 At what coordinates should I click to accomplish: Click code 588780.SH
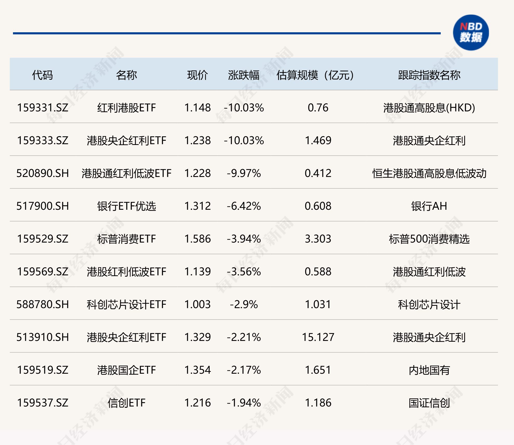coord(43,304)
